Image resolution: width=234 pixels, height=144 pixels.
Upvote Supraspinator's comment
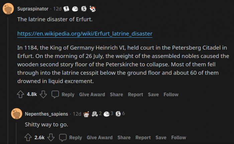(x=20, y=94)
